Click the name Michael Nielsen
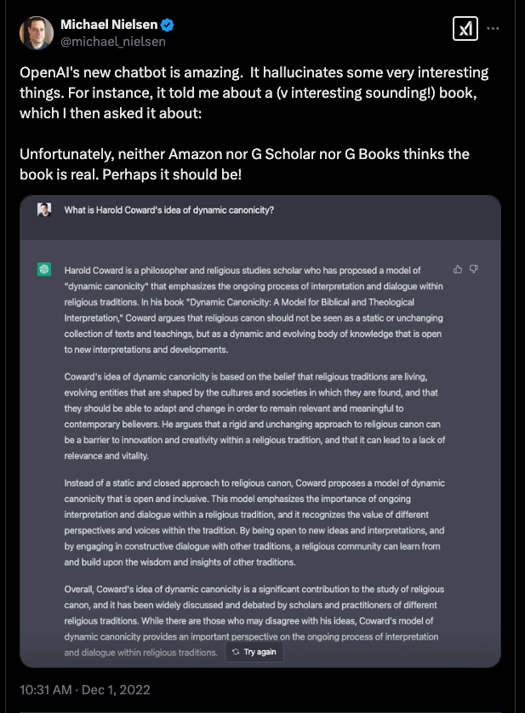Viewport: 525px width, 713px height. 111,24
